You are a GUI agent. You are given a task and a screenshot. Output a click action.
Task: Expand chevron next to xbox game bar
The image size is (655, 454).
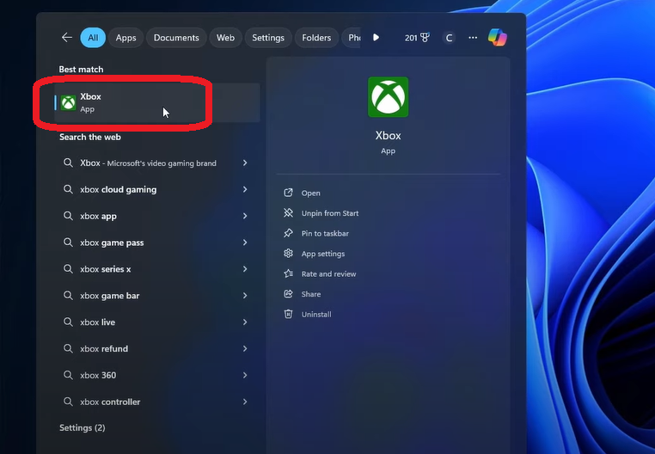point(245,296)
